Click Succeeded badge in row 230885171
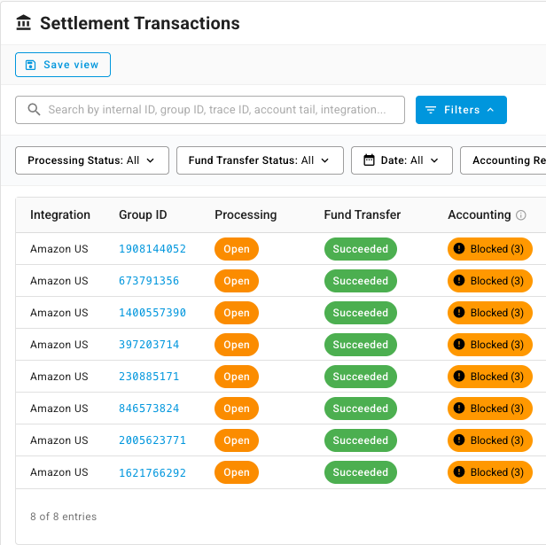 point(361,377)
